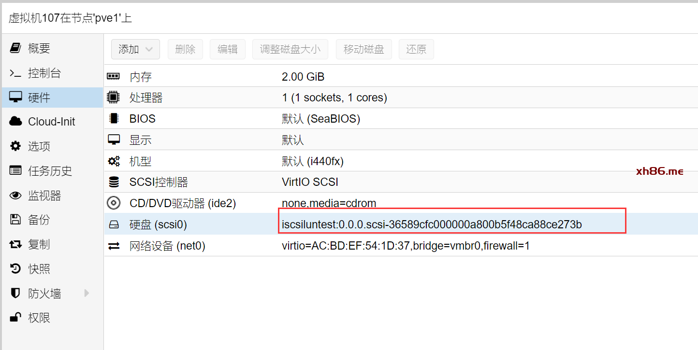
Task: Open the 添加 dropdown button
Action: (135, 49)
